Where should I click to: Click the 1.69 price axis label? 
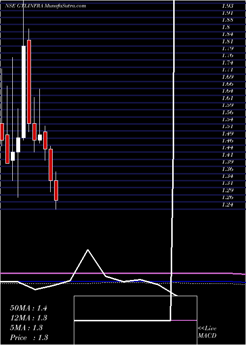coord(228,77)
